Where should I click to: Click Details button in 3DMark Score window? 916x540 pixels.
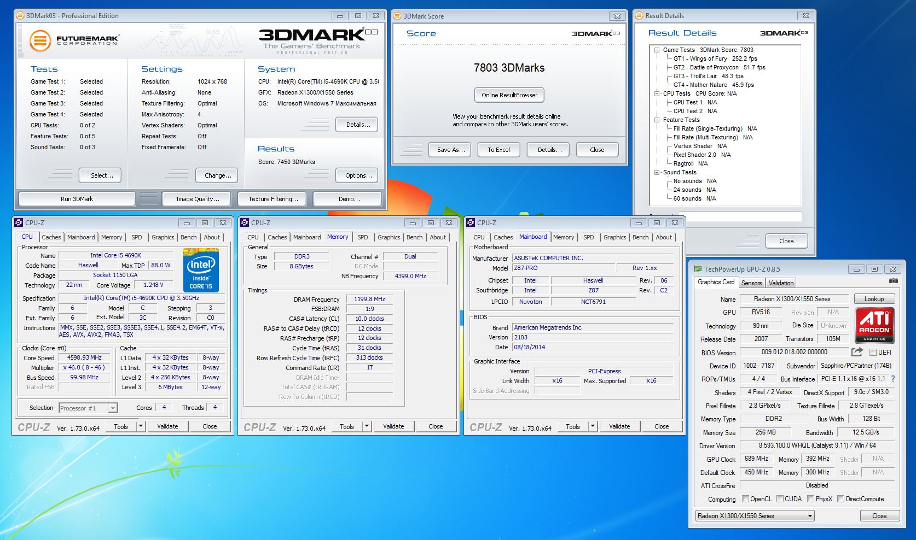pyautogui.click(x=549, y=150)
